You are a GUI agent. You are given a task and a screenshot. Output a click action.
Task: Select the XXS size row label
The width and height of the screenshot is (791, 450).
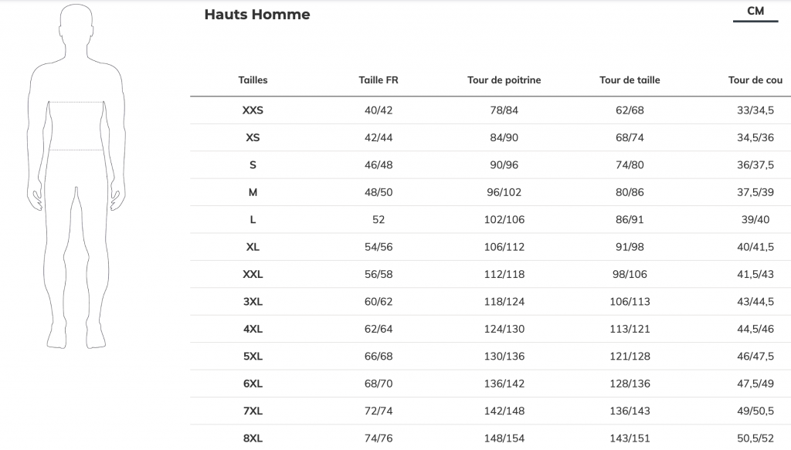[x=253, y=110]
